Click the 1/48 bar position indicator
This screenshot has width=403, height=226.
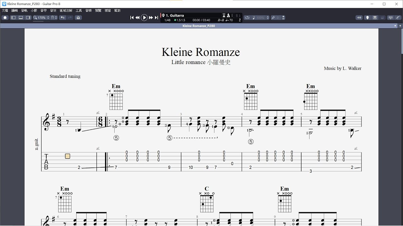[167, 20]
